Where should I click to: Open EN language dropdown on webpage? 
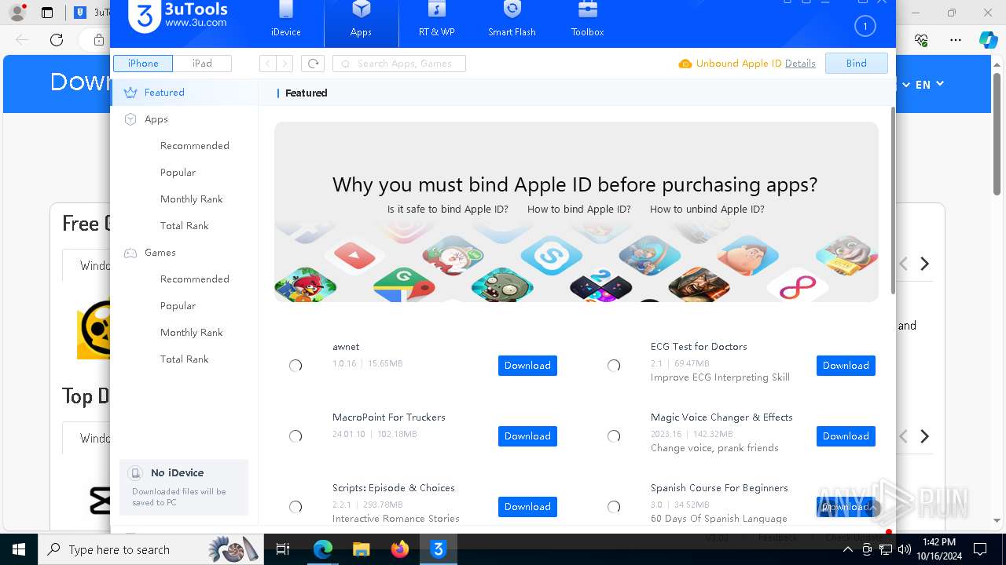(x=929, y=84)
